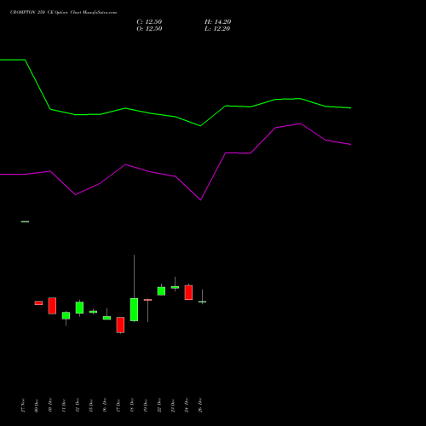Select the open value O: 12.50
This screenshot has width=426, height=426.
point(149,29)
